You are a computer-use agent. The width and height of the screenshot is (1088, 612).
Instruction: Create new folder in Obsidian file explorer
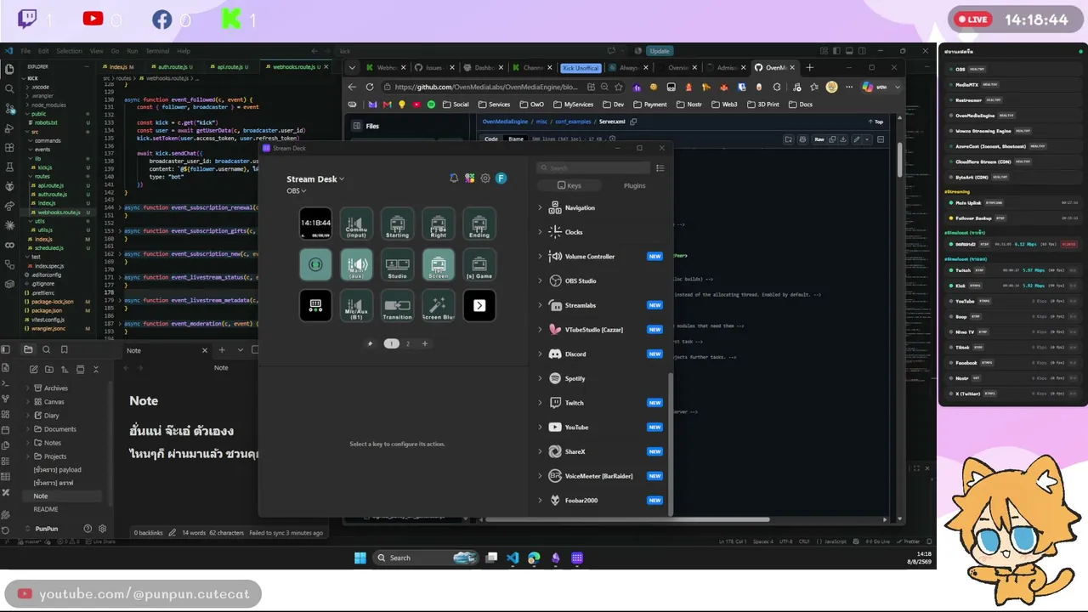point(49,369)
